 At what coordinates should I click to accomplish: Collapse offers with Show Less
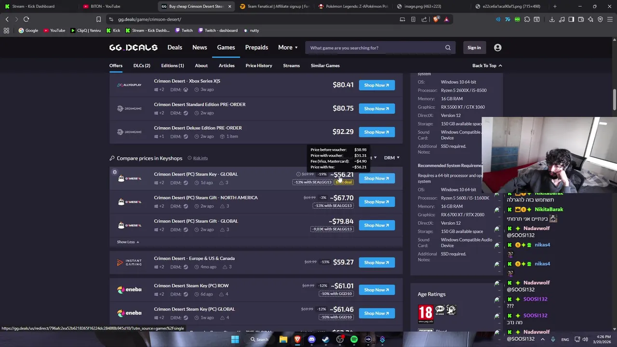pos(128,242)
